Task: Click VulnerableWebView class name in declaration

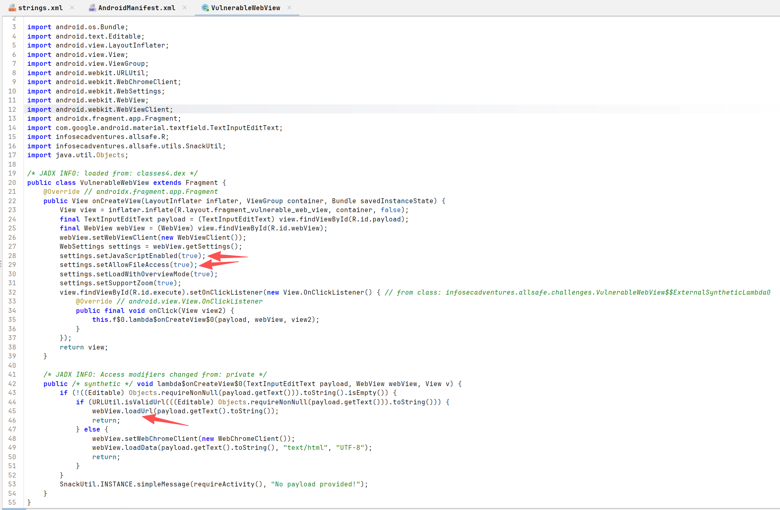Action: pyautogui.click(x=114, y=182)
